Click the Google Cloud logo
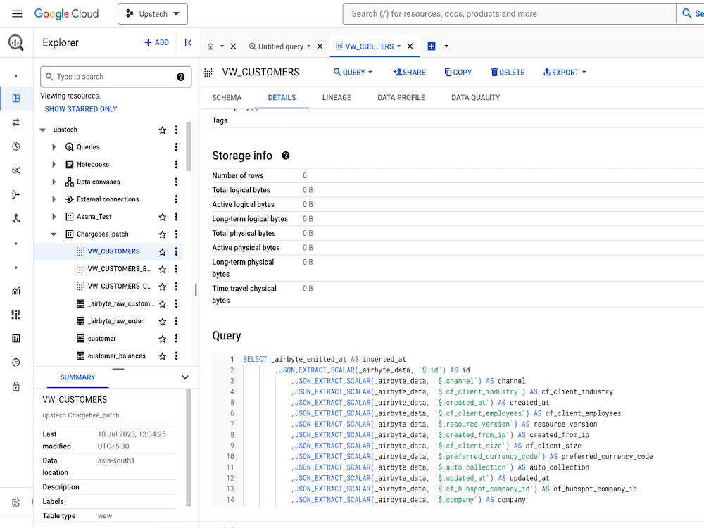Image resolution: width=704 pixels, height=528 pixels. click(66, 14)
